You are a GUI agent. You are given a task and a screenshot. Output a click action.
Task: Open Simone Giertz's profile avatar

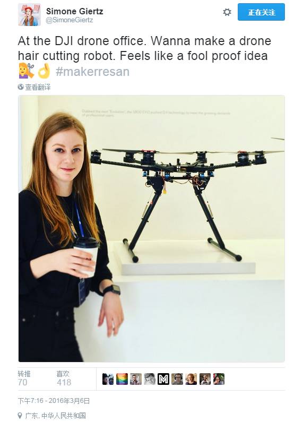coord(29,15)
